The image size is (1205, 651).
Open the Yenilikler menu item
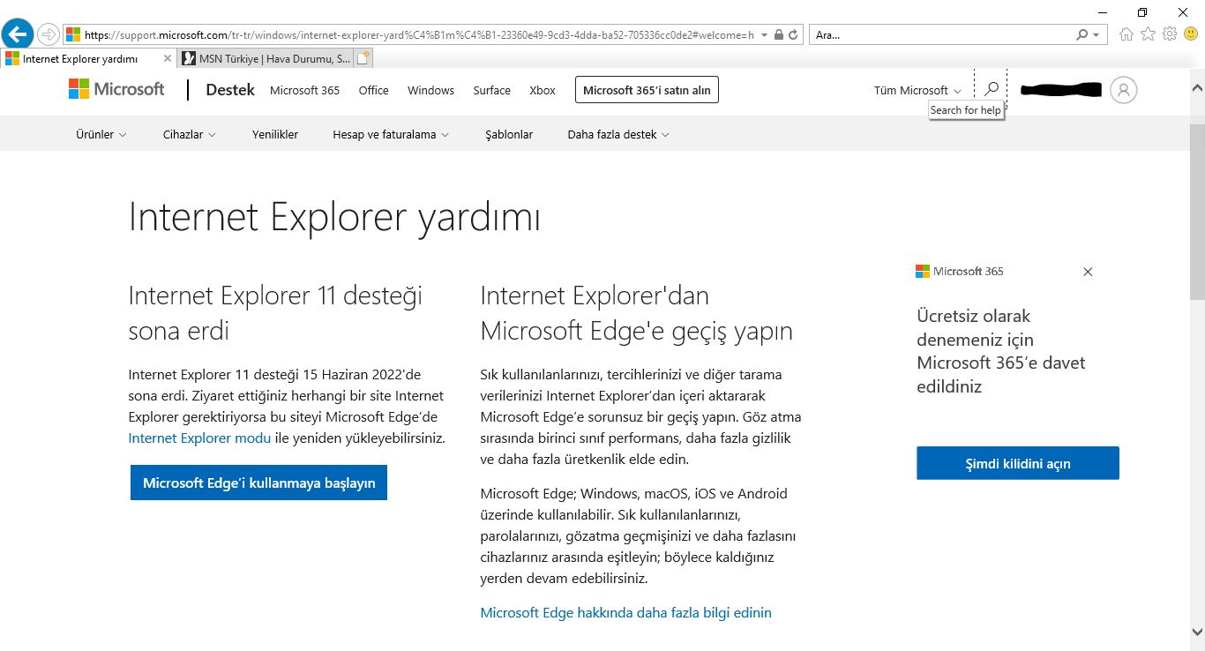click(x=275, y=135)
